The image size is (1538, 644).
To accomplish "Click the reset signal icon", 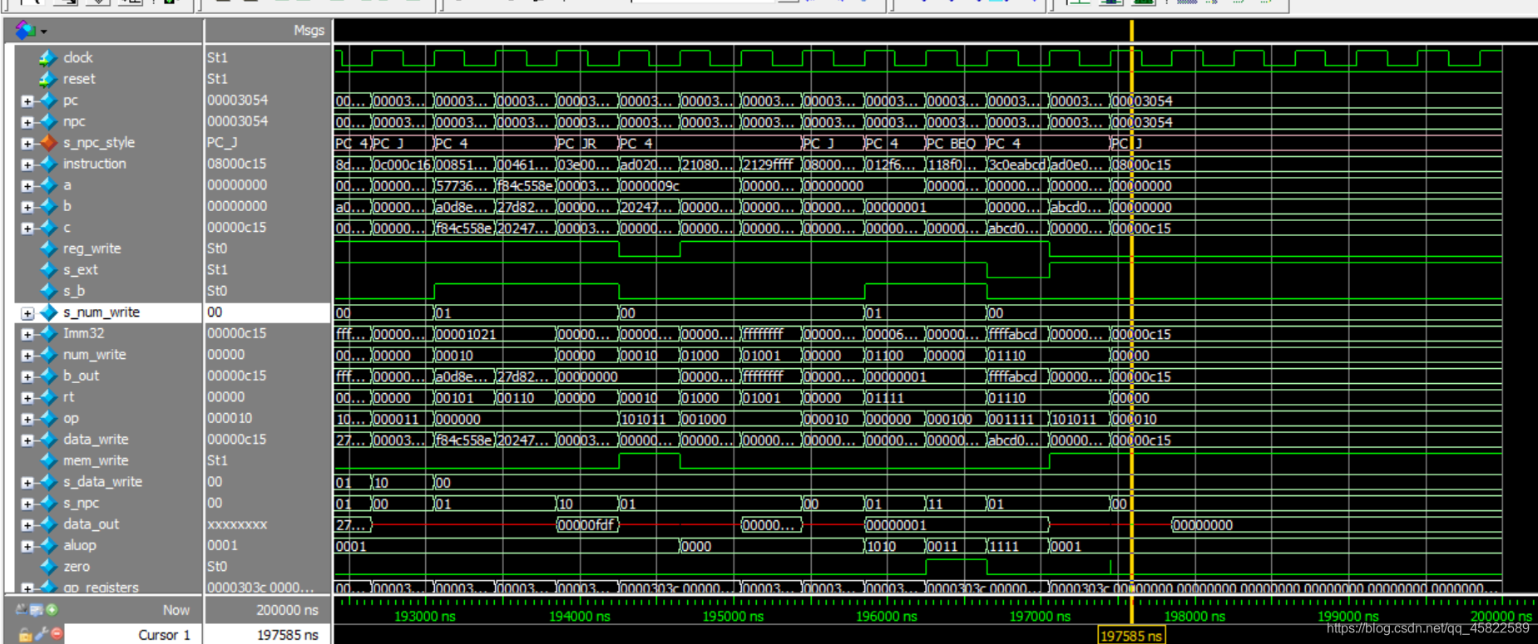I will coord(47,79).
